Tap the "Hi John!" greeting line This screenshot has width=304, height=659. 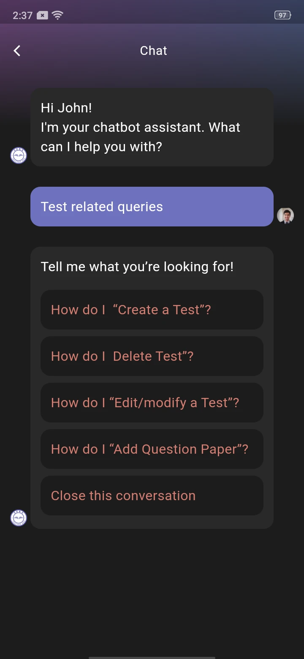point(66,108)
